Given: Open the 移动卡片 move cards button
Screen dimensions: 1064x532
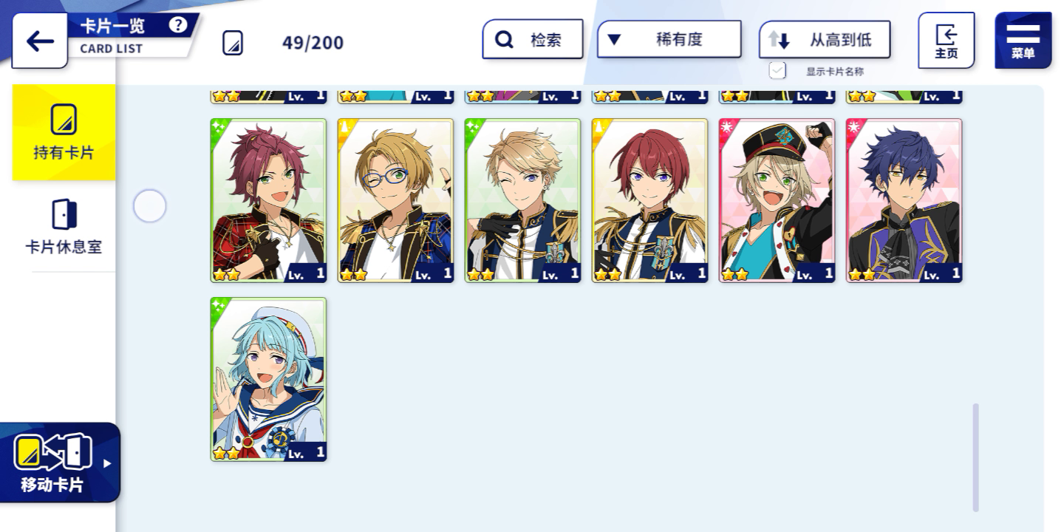Looking at the screenshot, I should [59, 463].
